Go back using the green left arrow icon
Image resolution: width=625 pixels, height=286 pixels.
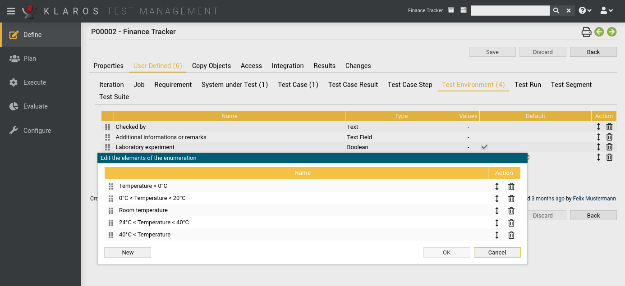(599, 32)
